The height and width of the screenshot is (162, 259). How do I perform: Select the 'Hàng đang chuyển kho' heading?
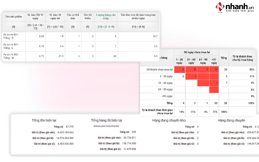coord(169,120)
